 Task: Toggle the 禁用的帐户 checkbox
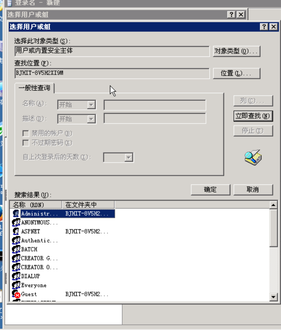26,133
